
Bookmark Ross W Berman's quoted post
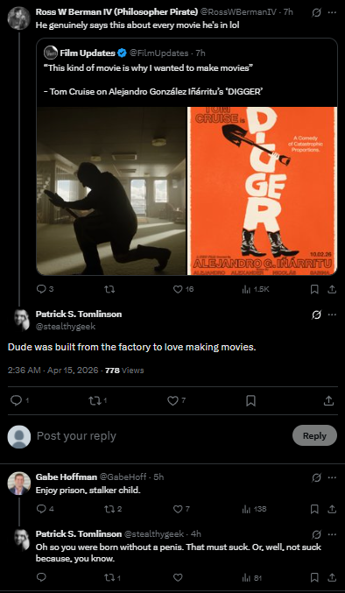tap(314, 289)
